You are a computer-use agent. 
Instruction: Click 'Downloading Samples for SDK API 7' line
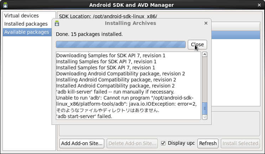(111, 55)
